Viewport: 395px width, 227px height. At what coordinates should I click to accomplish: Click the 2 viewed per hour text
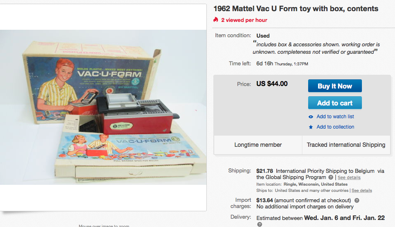tap(244, 20)
